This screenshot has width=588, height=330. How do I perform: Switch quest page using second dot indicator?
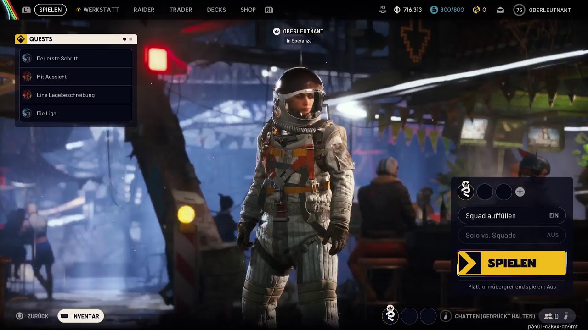click(130, 39)
